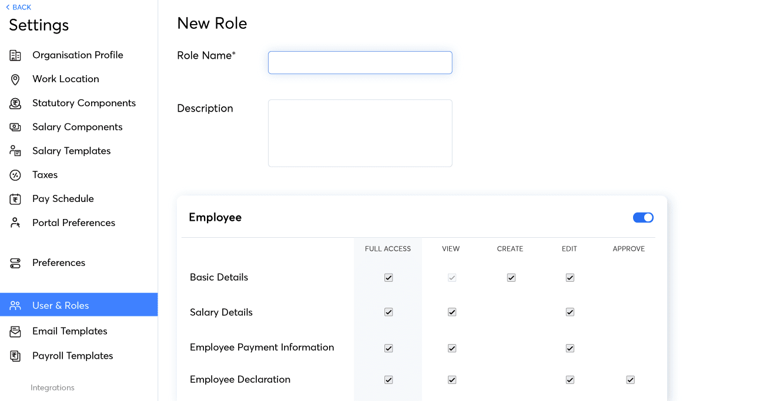This screenshot has width=770, height=401.
Task: Uncheck Full Access for Basic Details
Action: tap(389, 278)
